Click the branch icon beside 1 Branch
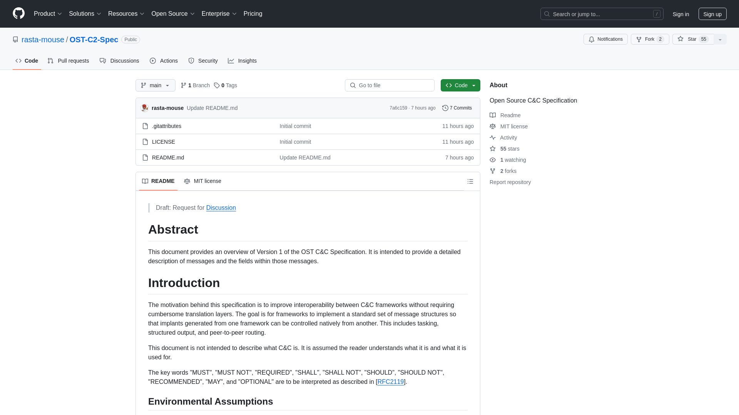739x415 pixels. pyautogui.click(x=184, y=85)
